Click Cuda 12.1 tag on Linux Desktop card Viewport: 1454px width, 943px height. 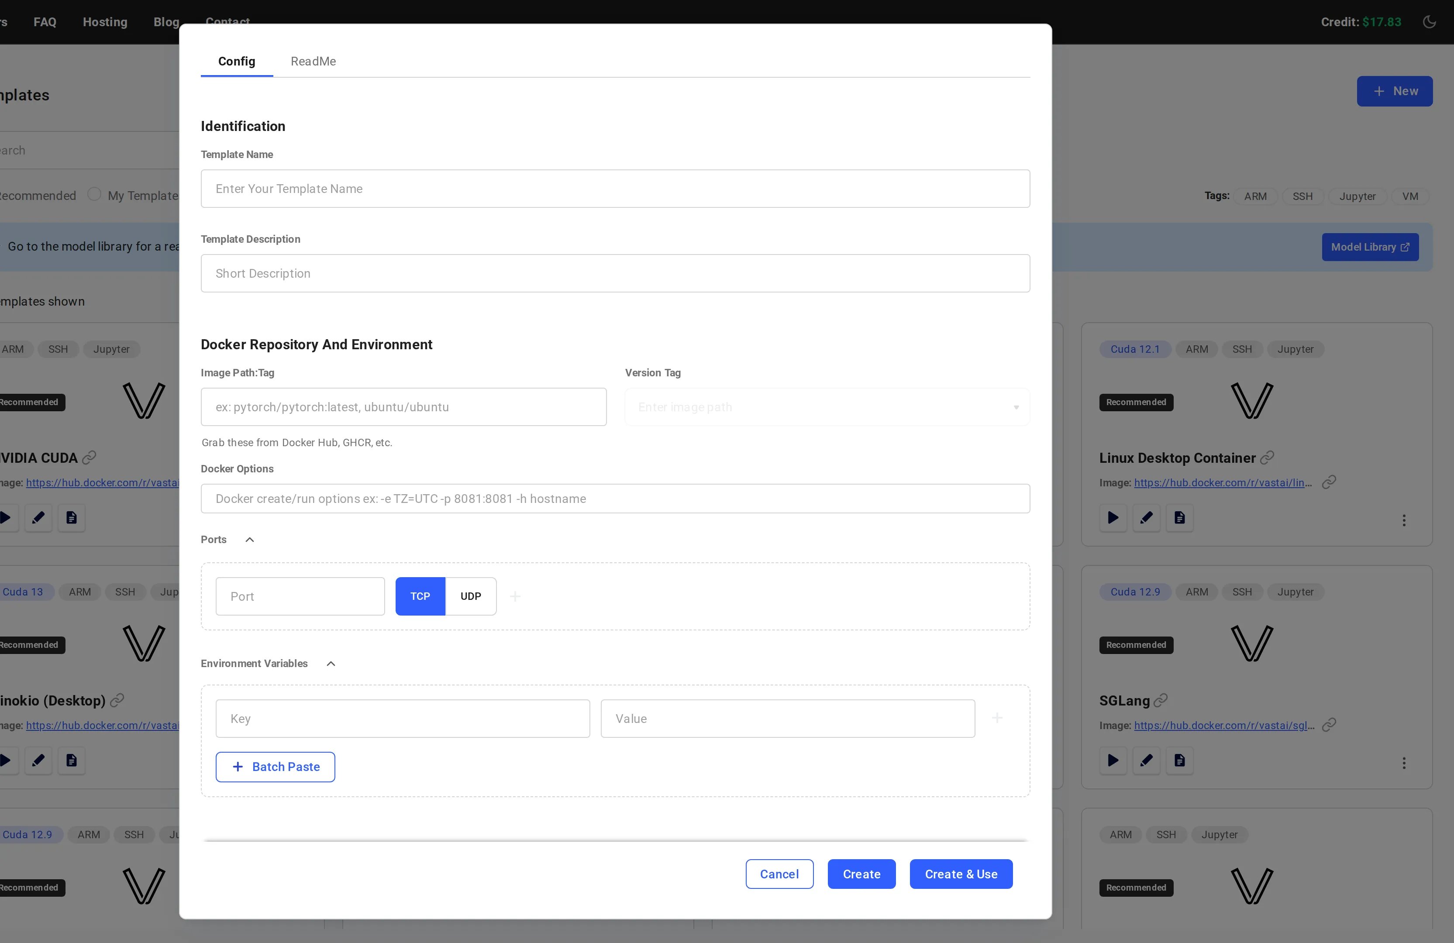click(1134, 349)
